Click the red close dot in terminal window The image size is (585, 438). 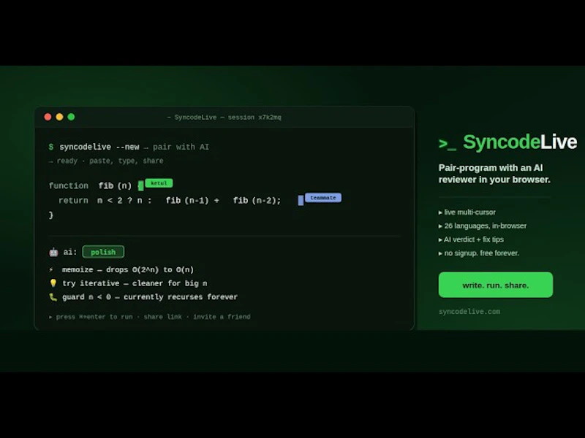[48, 117]
